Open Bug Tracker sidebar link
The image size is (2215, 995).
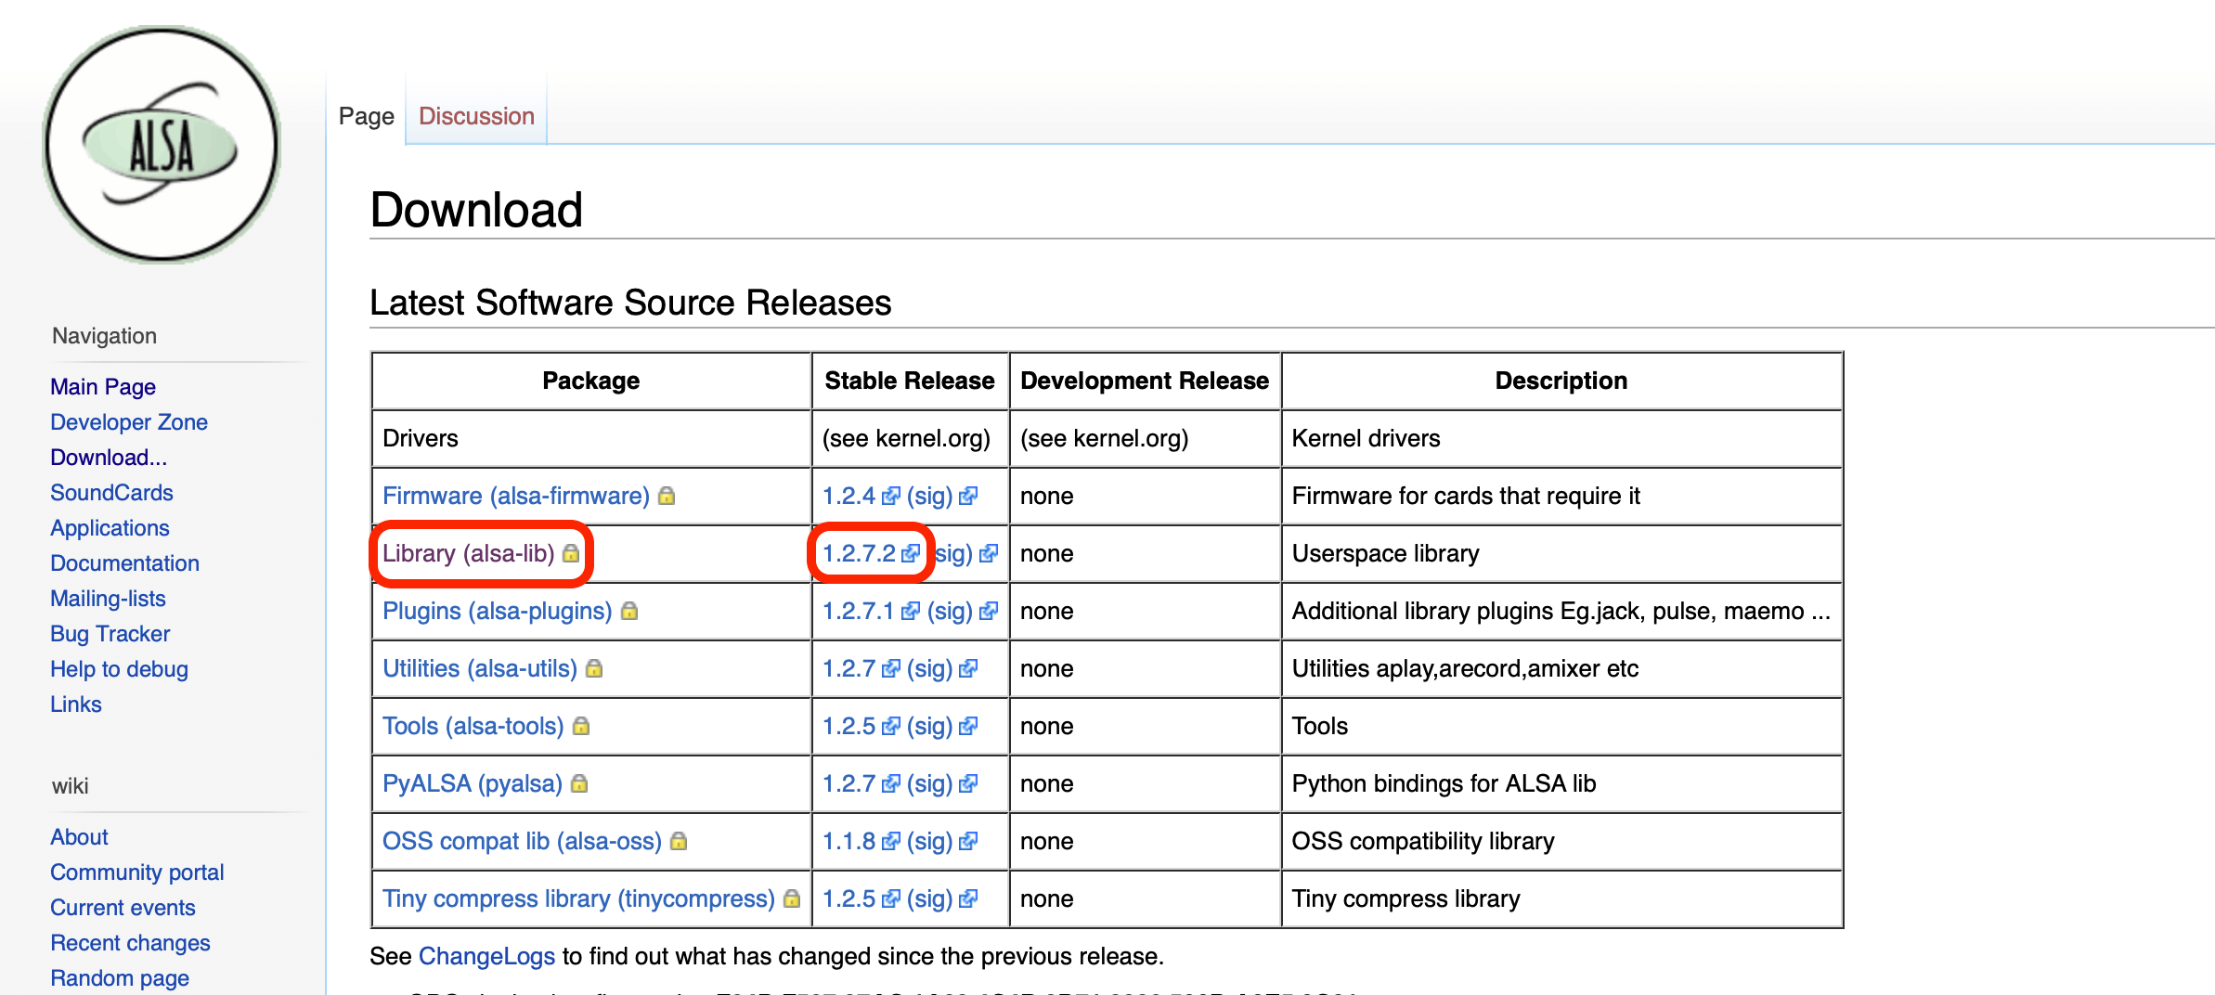[x=110, y=634]
